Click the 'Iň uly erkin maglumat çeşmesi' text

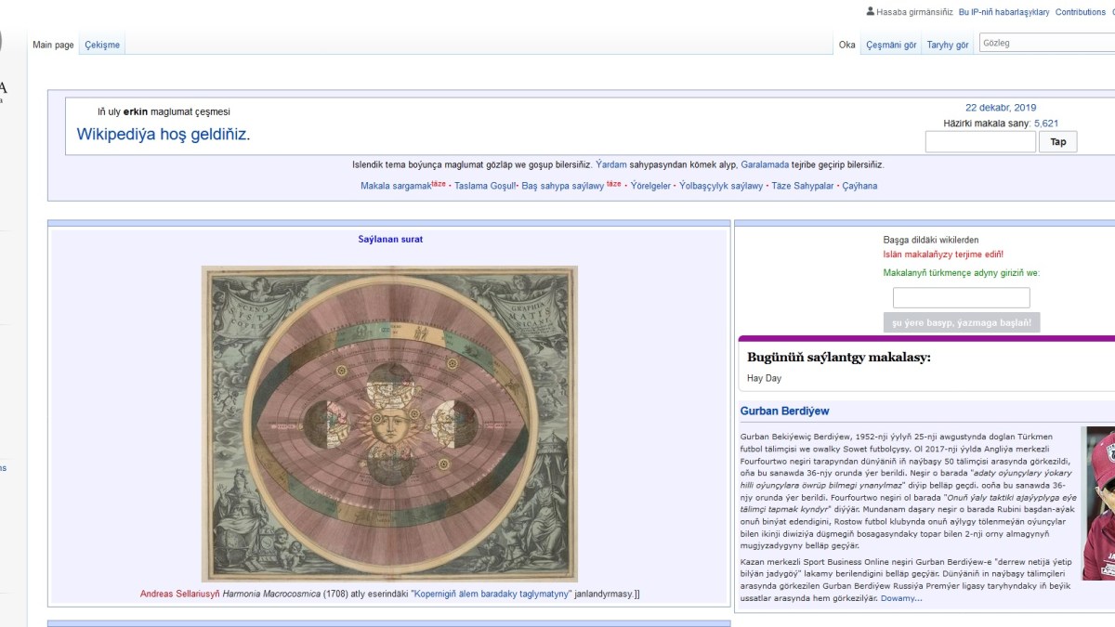coord(164,111)
